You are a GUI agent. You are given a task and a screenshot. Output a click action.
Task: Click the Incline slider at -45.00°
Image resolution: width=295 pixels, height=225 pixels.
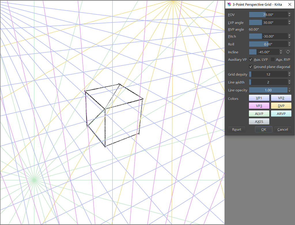[x=264, y=52]
